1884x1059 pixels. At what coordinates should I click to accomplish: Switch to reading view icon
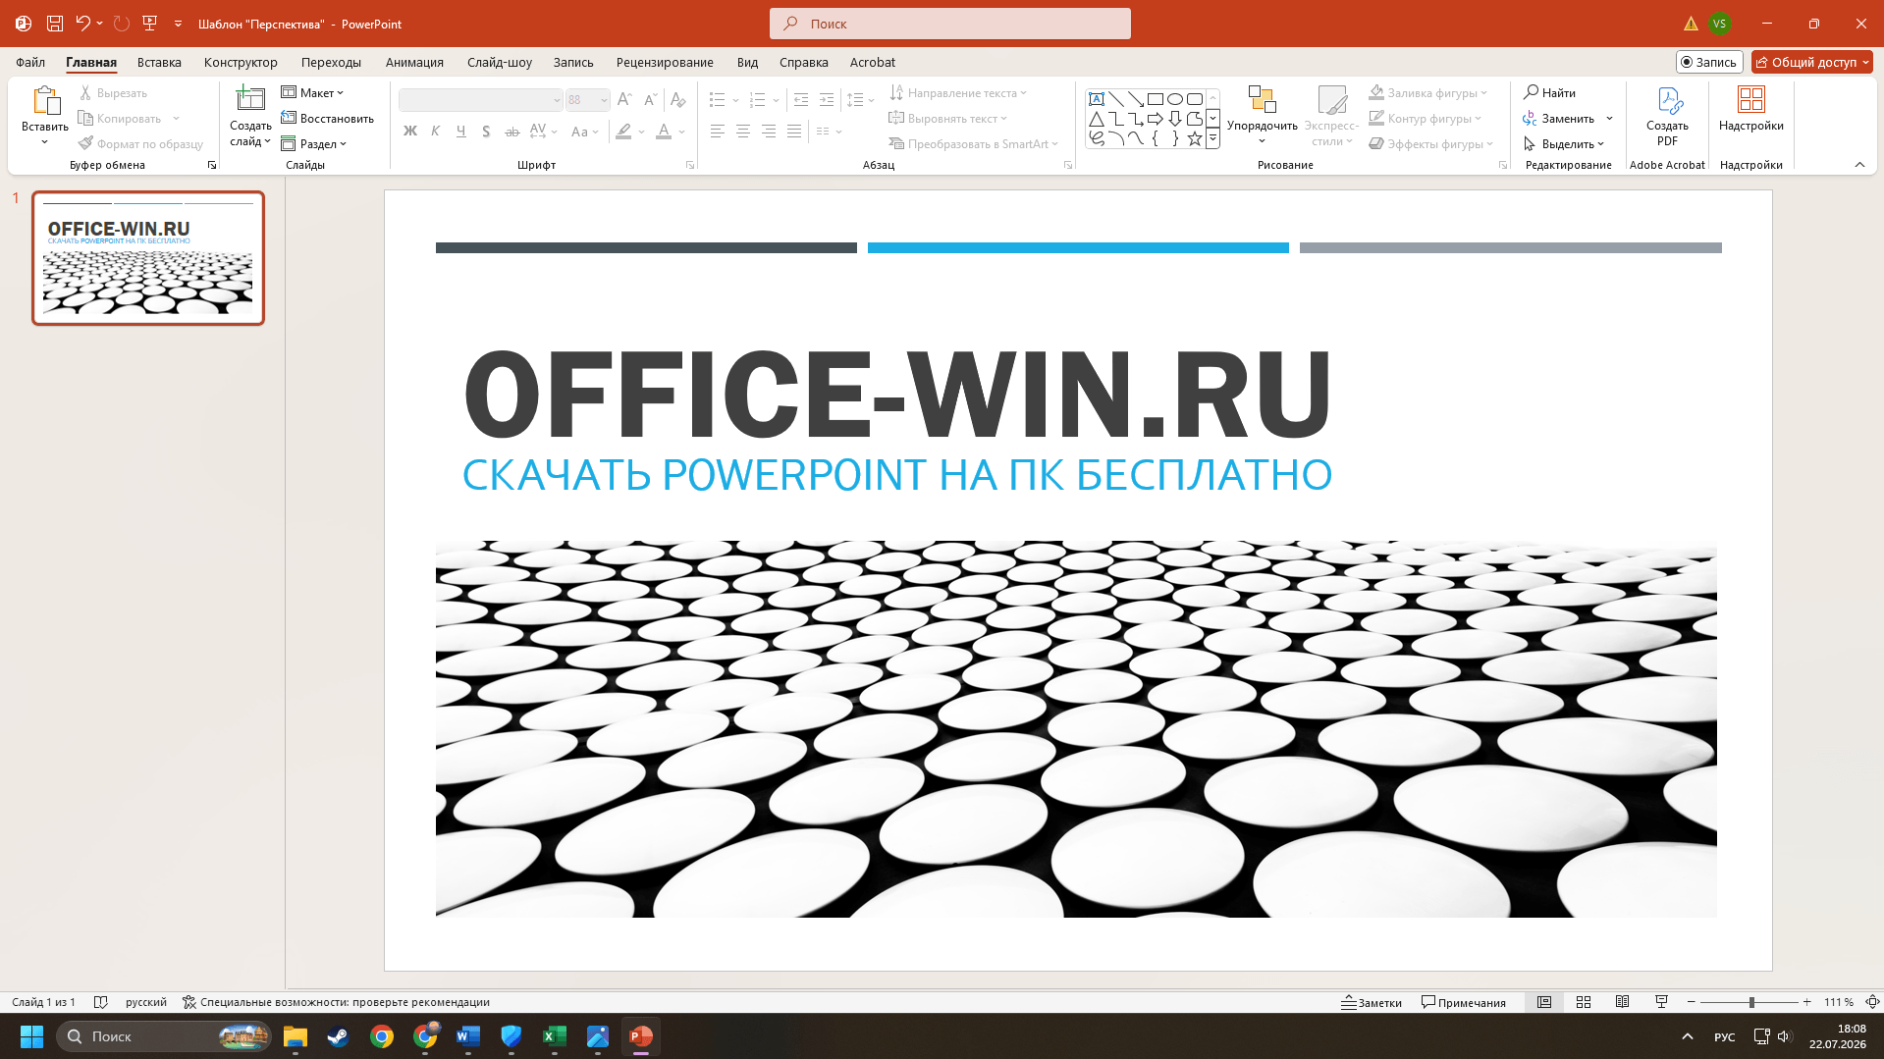[x=1622, y=1002]
